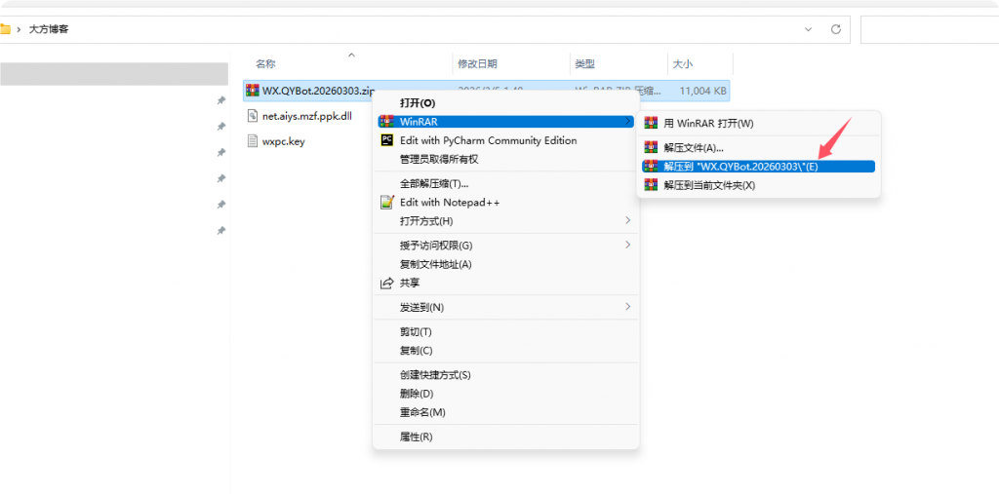This screenshot has width=999, height=494.
Task: Click the net.aiys.mzf.ppk.dll file icon
Action: coord(253,116)
